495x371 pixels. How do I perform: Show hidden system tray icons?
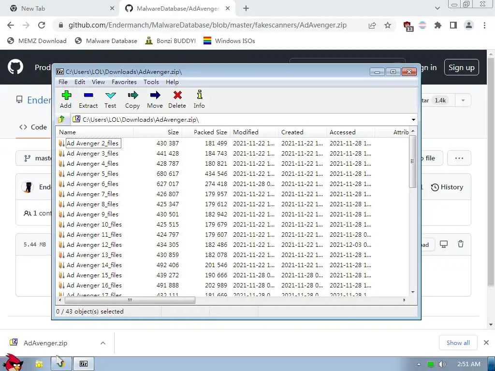coord(419,364)
